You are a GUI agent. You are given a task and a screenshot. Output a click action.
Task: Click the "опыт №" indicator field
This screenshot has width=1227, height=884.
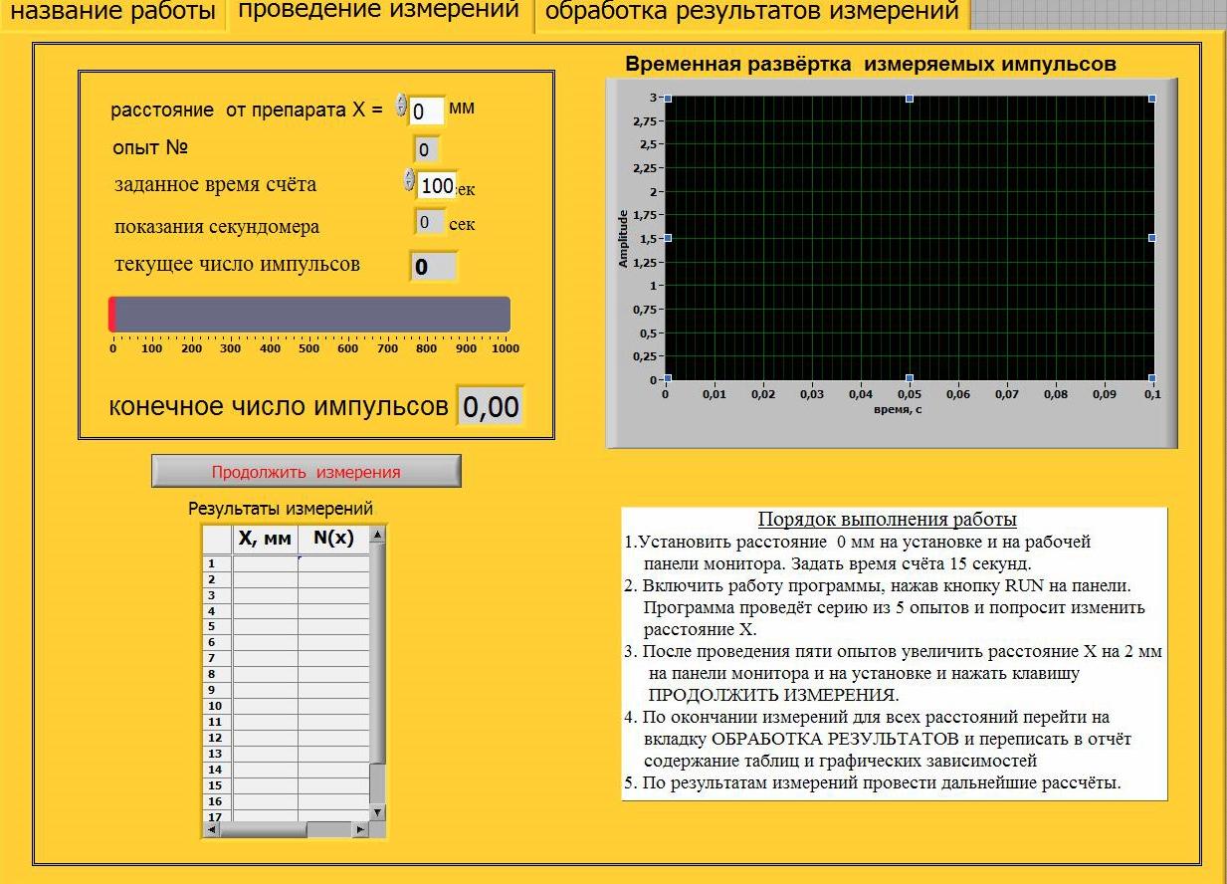(425, 150)
